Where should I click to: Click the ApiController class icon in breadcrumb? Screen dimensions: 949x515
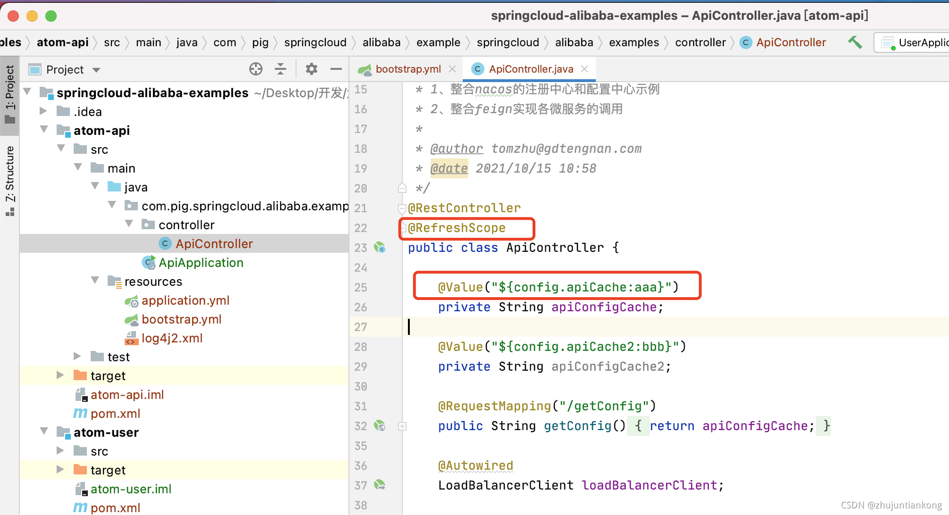[746, 42]
